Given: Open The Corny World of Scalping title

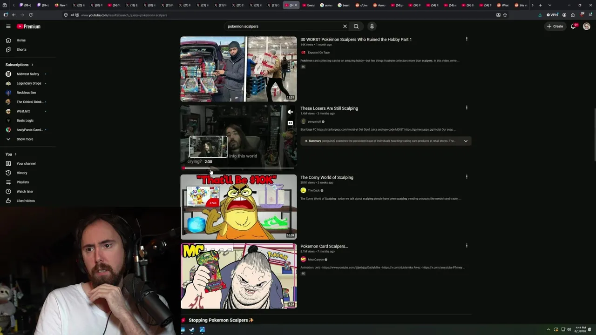Looking at the screenshot, I should pyautogui.click(x=327, y=177).
